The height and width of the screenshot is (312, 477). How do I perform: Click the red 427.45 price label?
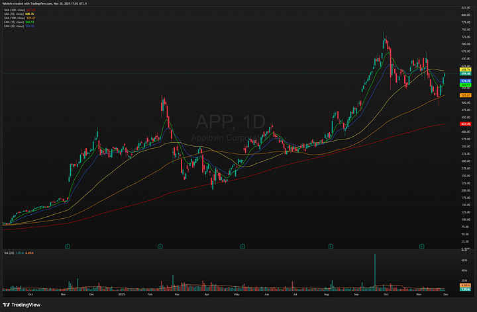coord(466,124)
